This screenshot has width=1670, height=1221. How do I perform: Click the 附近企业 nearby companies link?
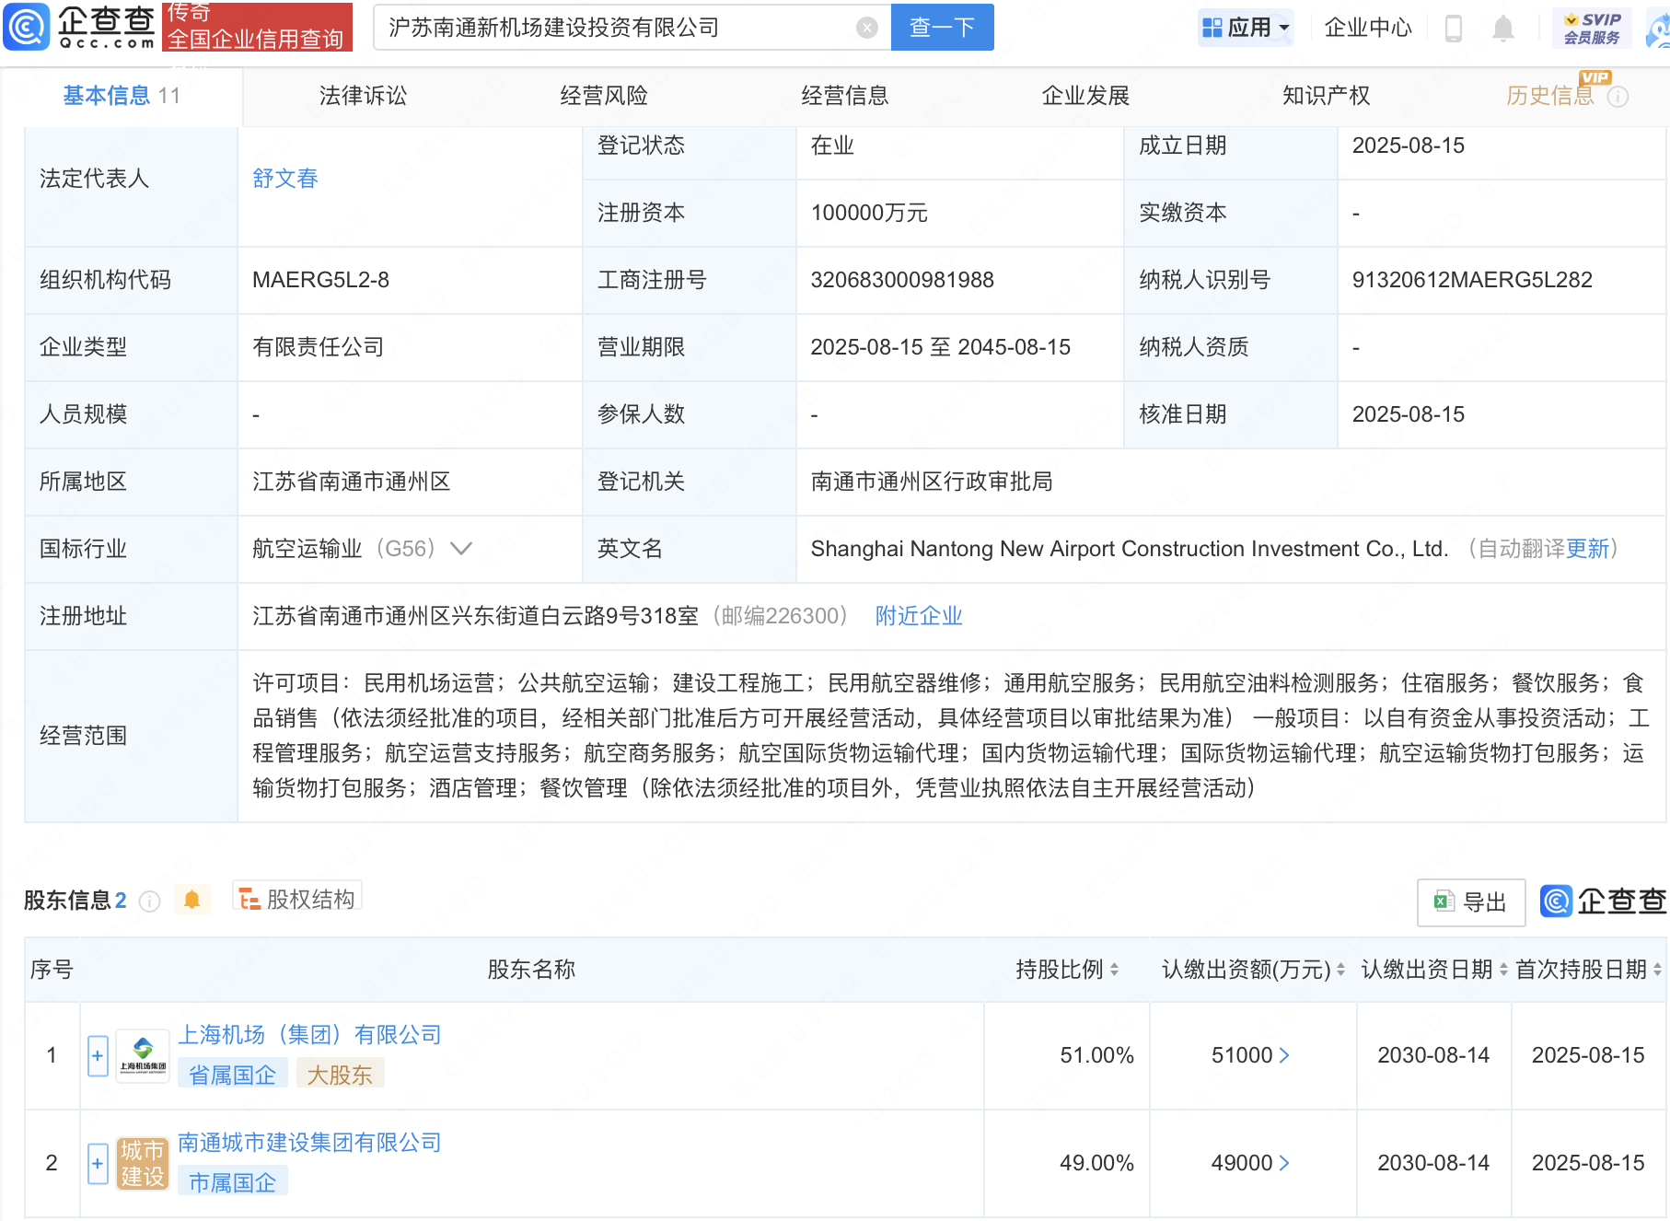(x=918, y=616)
